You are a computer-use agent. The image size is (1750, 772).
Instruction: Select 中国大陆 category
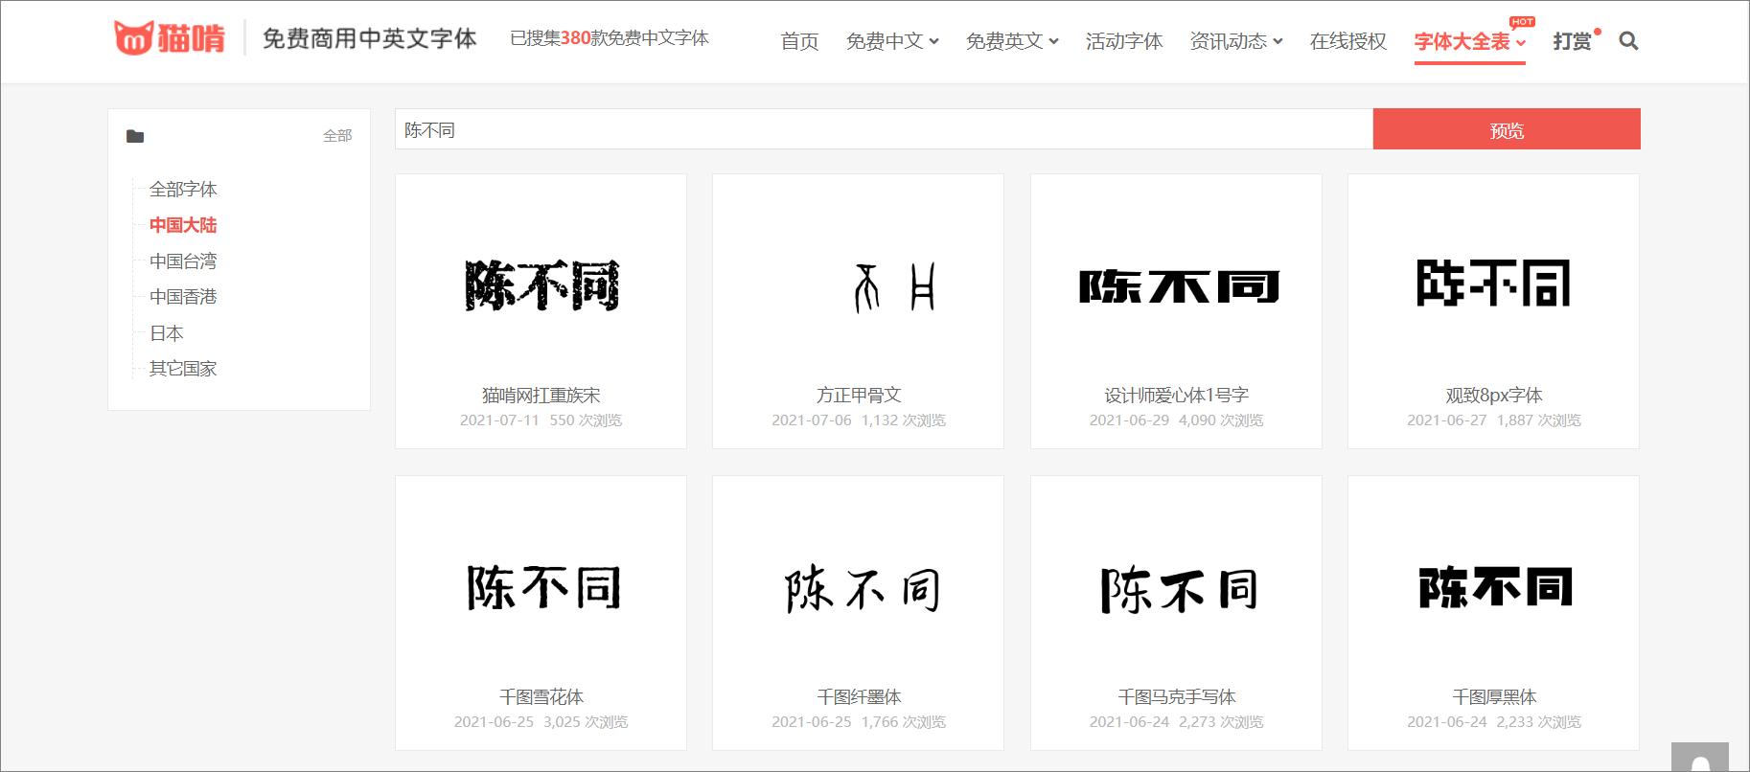click(183, 225)
